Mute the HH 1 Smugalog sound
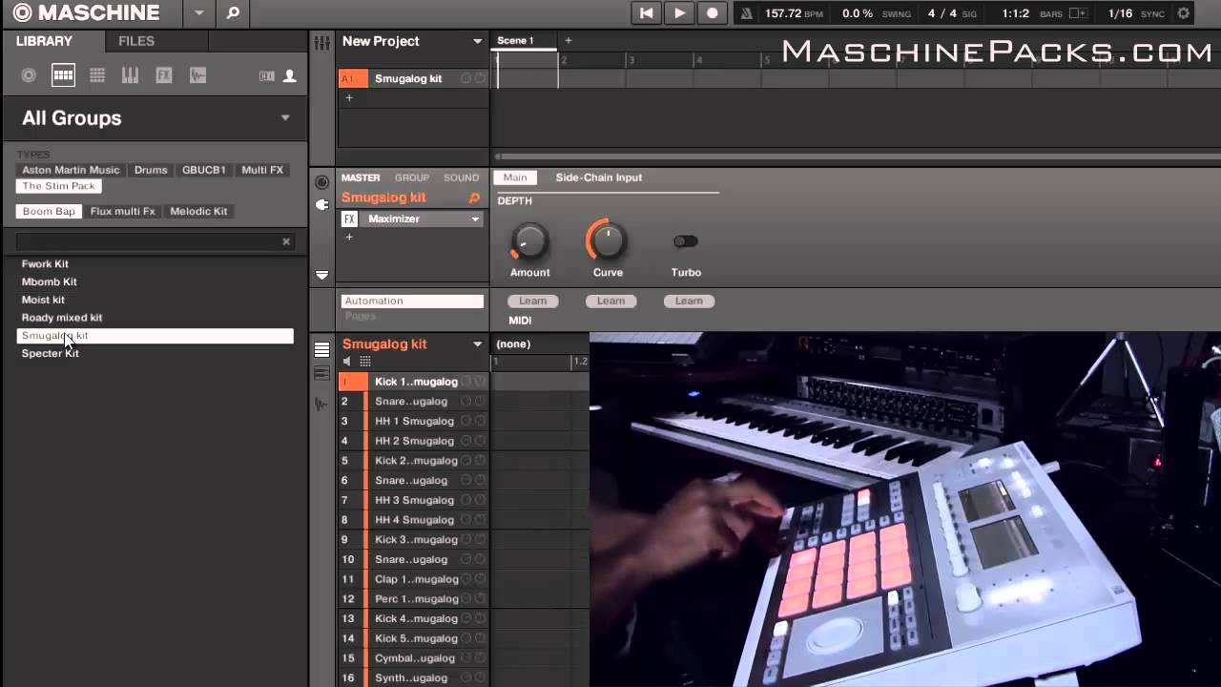Viewport: 1221px width, 687px height. click(x=466, y=421)
